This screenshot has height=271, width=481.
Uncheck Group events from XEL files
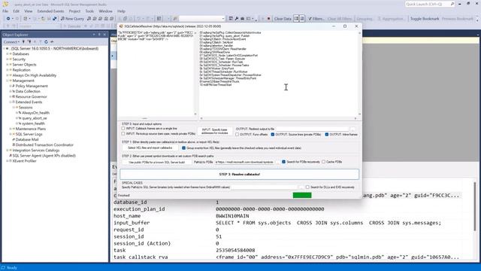coord(183,148)
